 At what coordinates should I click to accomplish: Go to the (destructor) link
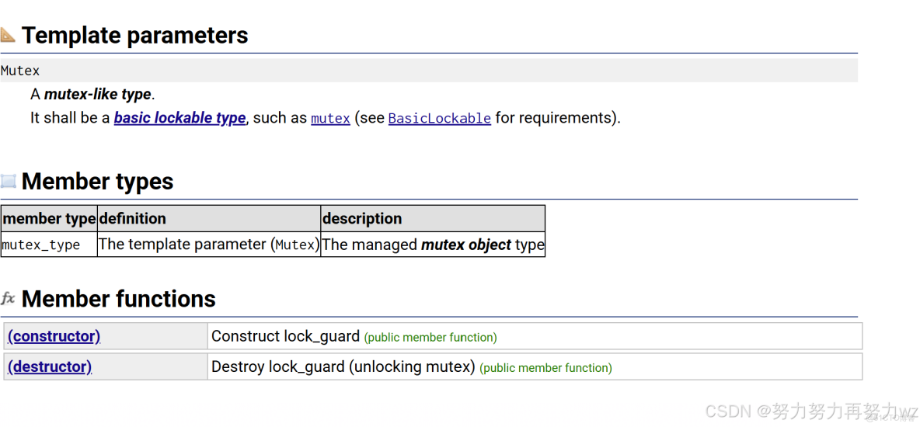tap(50, 366)
